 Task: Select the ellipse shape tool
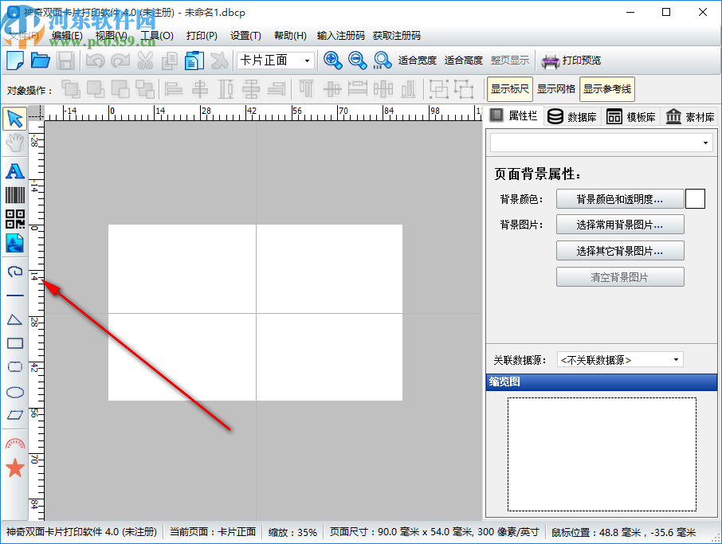pos(14,393)
